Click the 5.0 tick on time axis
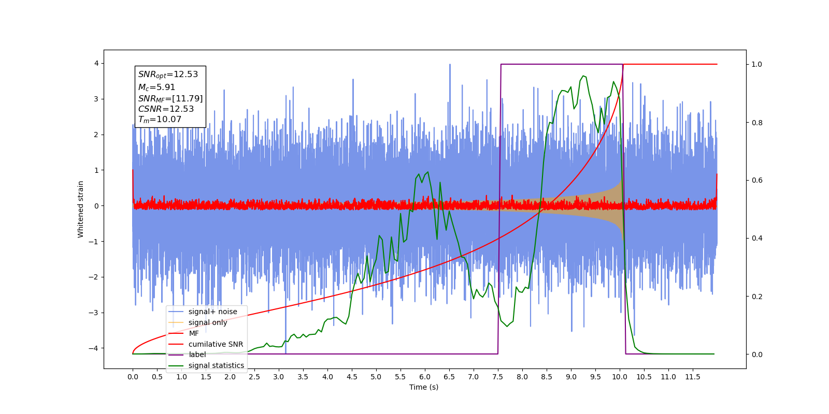The height and width of the screenshot is (414, 829). click(376, 377)
